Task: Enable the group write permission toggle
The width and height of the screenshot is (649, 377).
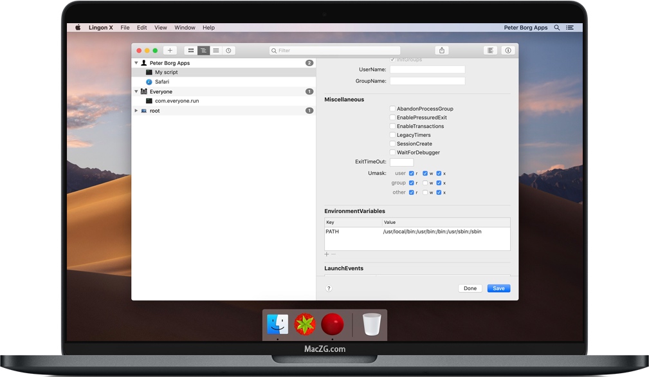Action: tap(425, 183)
